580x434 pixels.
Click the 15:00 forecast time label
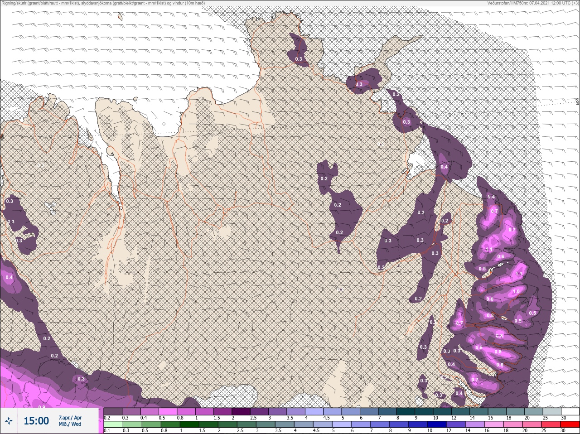click(36, 421)
